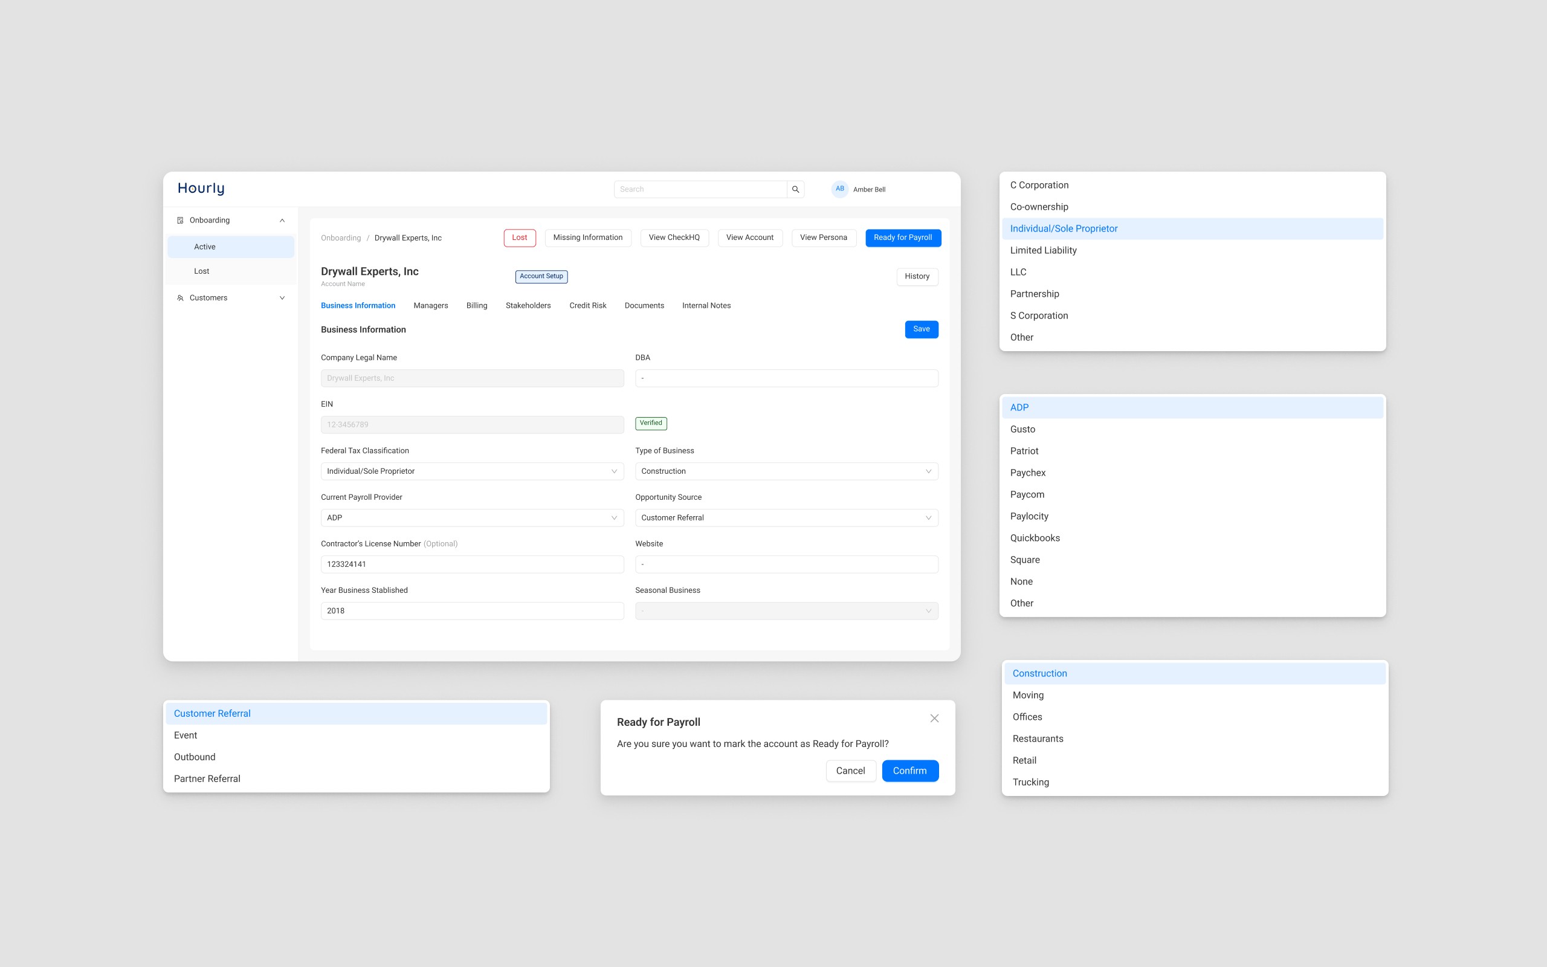Click the DBA input field
This screenshot has height=967, width=1547.
tap(786, 378)
